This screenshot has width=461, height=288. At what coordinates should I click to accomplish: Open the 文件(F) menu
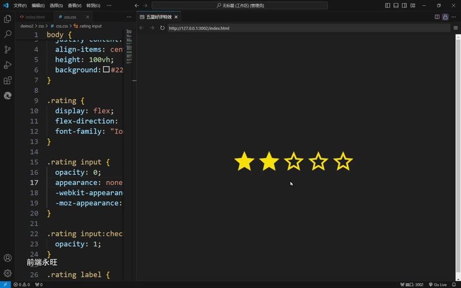[x=20, y=5]
